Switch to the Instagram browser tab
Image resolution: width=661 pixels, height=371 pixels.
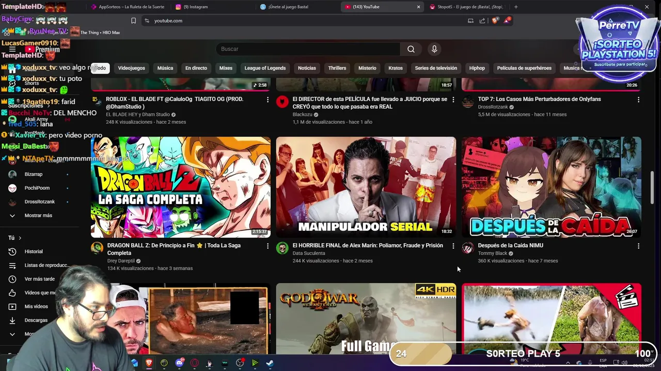[212, 7]
